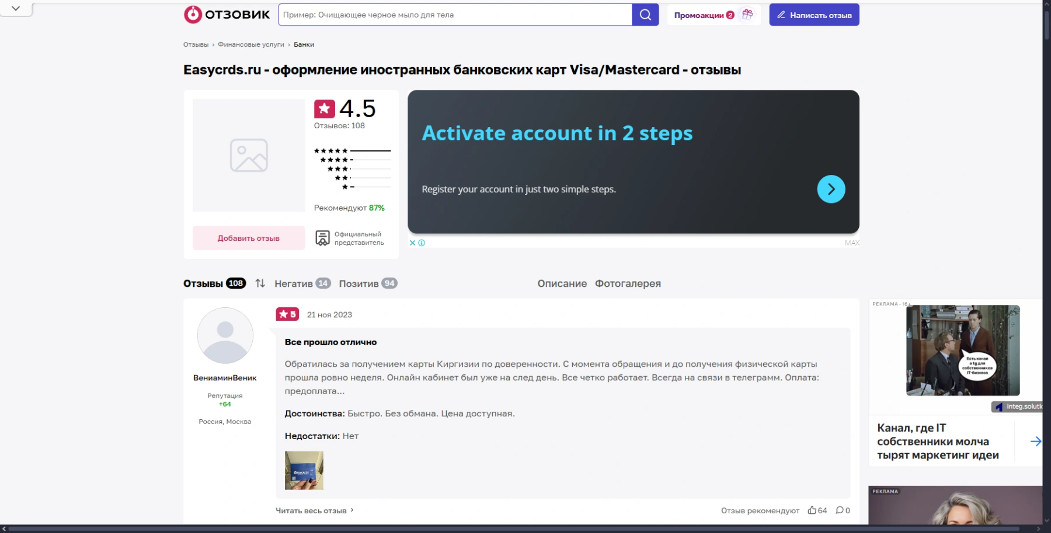Image resolution: width=1051 pixels, height=533 pixels.
Task: Open the Описание tab
Action: tap(562, 283)
